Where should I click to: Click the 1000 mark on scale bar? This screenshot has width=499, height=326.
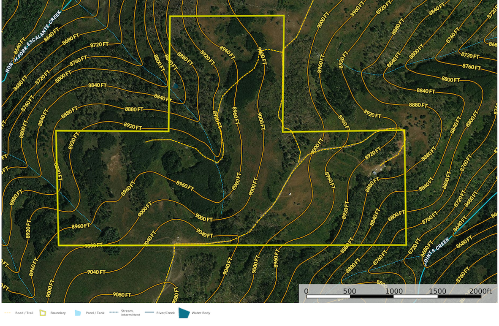[393, 291]
